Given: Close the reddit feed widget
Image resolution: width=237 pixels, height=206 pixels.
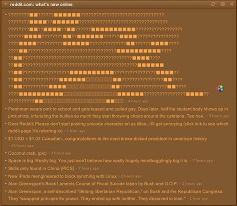Looking at the screenshot, I should pos(232,4).
